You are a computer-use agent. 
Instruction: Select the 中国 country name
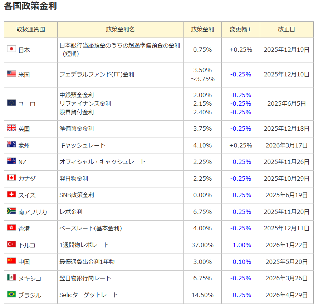[x=24, y=262]
